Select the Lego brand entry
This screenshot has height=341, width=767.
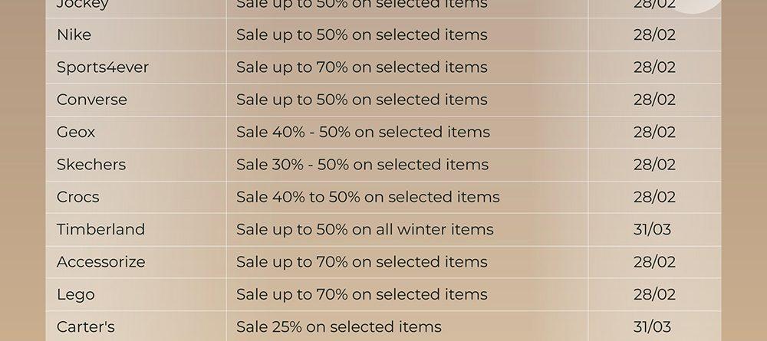point(76,294)
